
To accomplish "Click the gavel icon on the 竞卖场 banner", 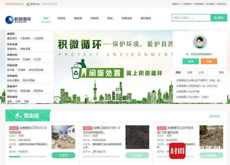I will click(x=18, y=115).
